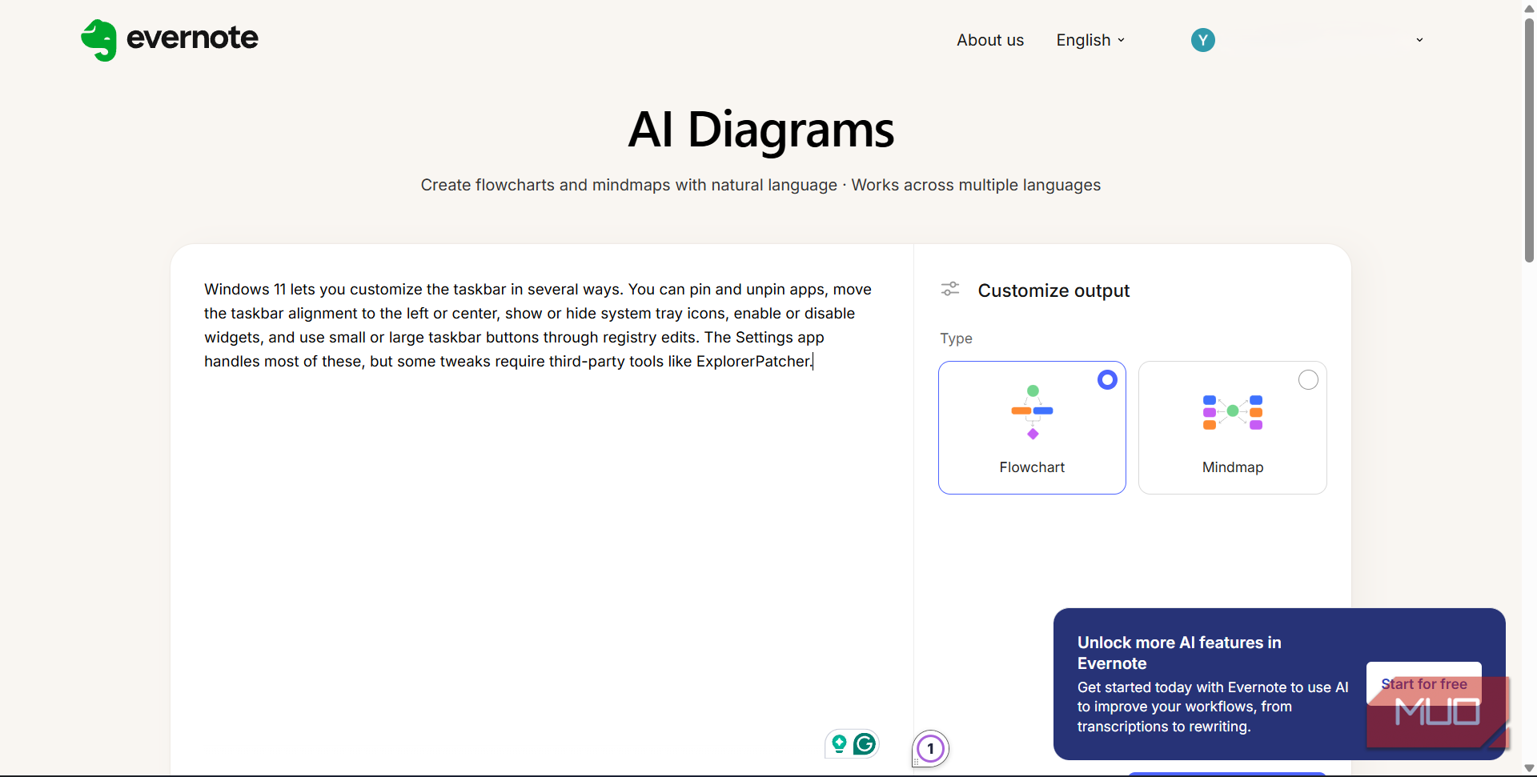Click the scrollbar up arrow

(x=1529, y=7)
